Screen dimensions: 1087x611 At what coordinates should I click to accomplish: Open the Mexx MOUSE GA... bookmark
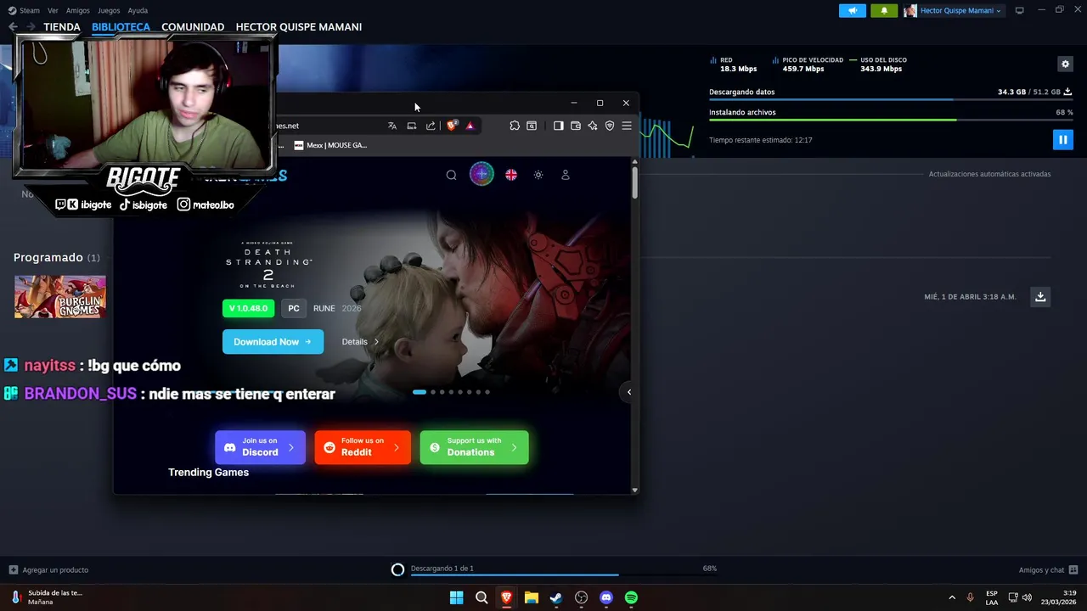click(x=330, y=145)
